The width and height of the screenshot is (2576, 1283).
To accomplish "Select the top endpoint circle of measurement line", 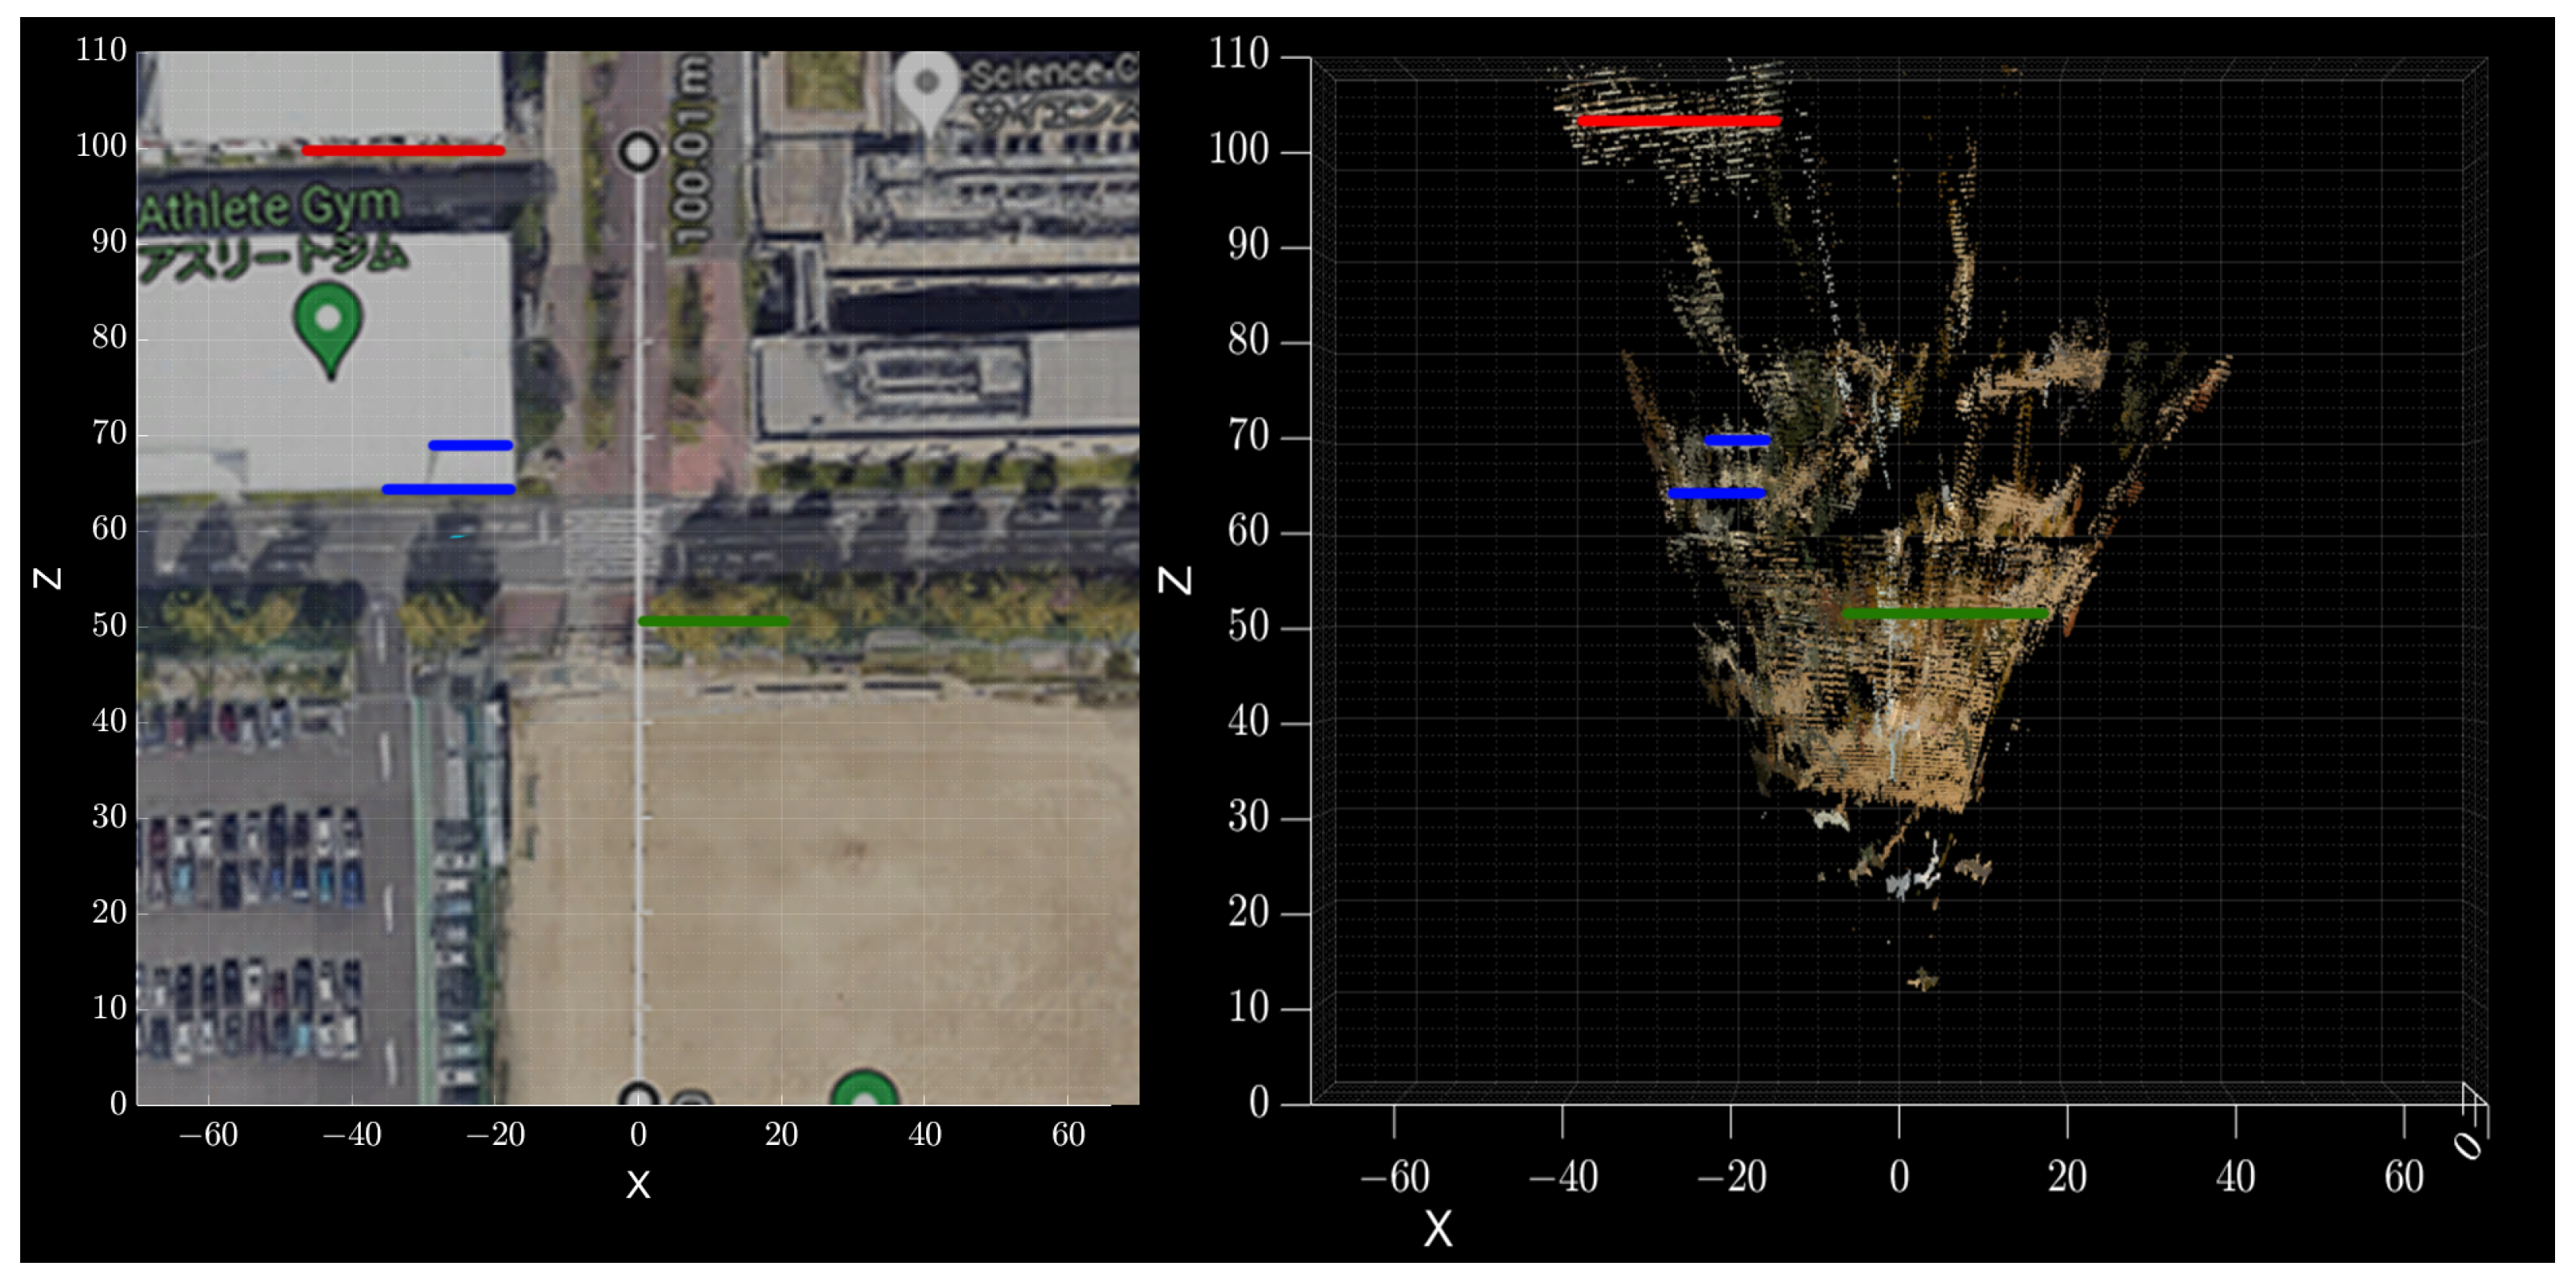I will [x=638, y=152].
